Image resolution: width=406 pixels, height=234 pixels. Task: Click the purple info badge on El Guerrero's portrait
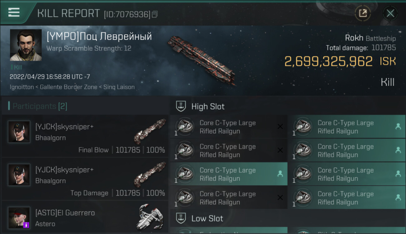(26, 224)
